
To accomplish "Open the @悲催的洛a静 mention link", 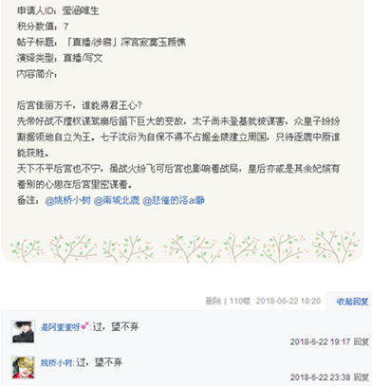I will point(174,200).
